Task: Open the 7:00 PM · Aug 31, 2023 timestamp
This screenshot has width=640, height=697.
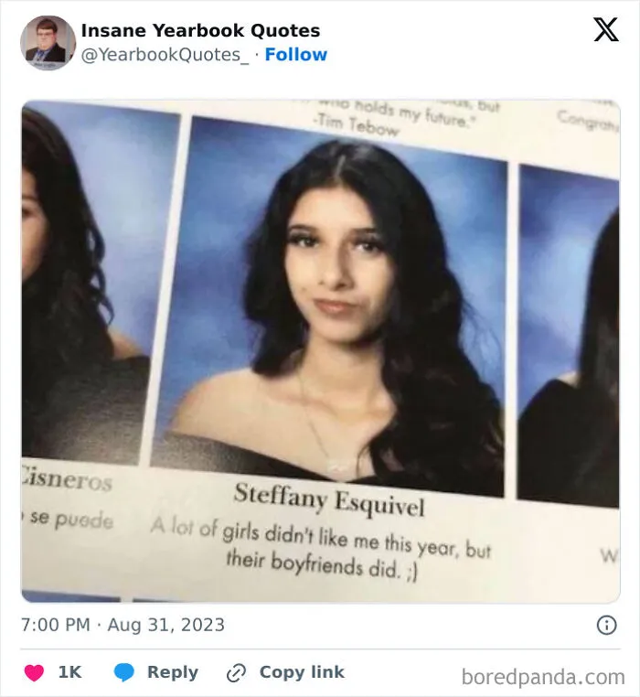Action: click(123, 625)
